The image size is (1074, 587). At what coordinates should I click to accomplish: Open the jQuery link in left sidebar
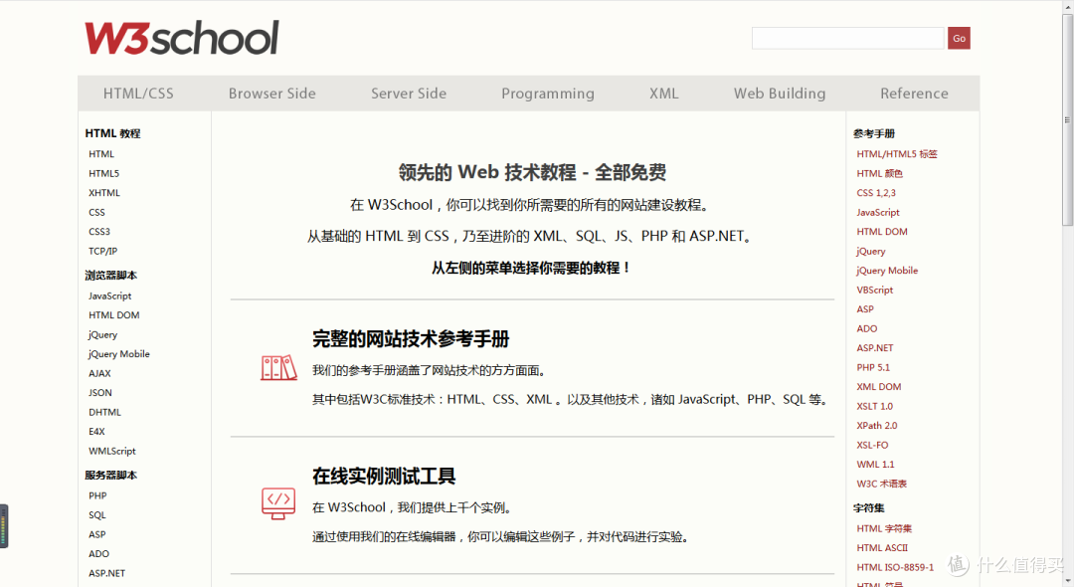(x=102, y=335)
